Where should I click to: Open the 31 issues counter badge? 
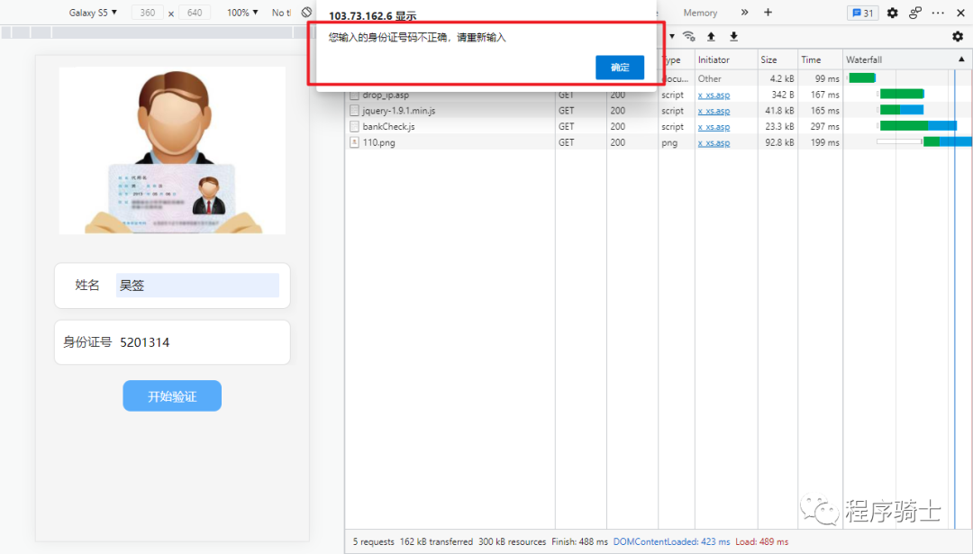click(x=862, y=13)
